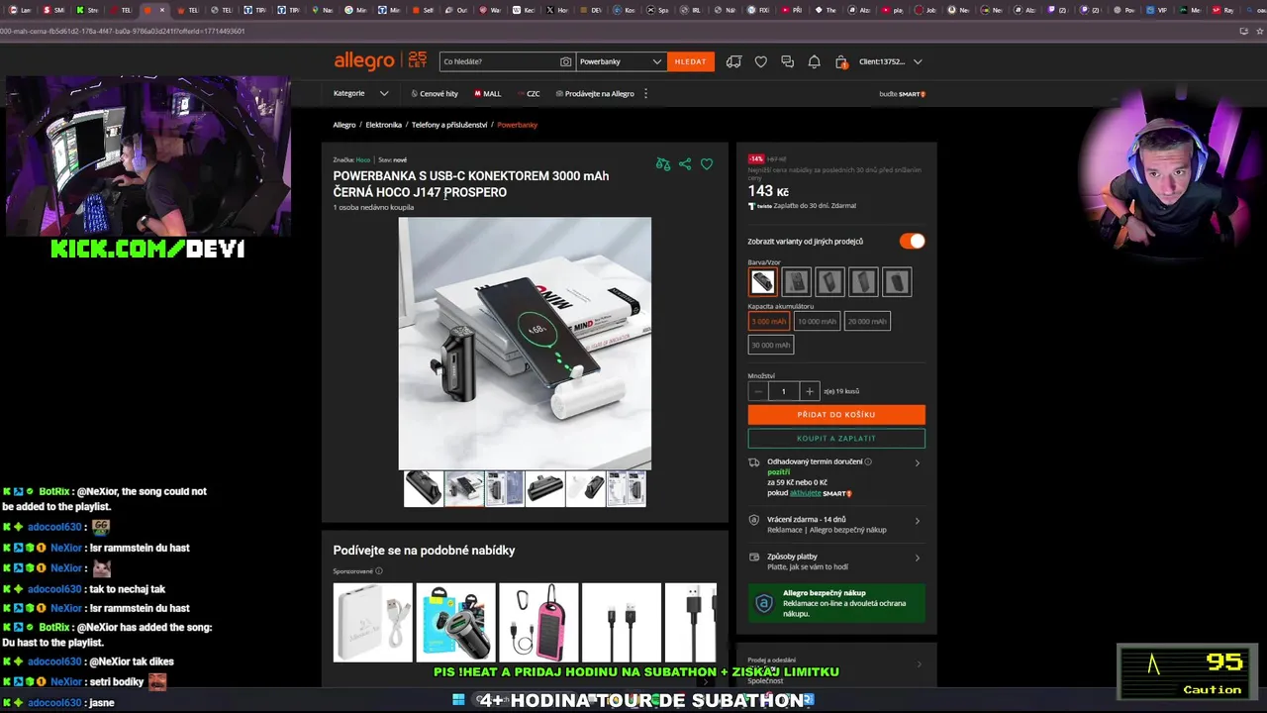Open the pink solar powerbank similar offer
The width and height of the screenshot is (1267, 713).
pyautogui.click(x=538, y=622)
